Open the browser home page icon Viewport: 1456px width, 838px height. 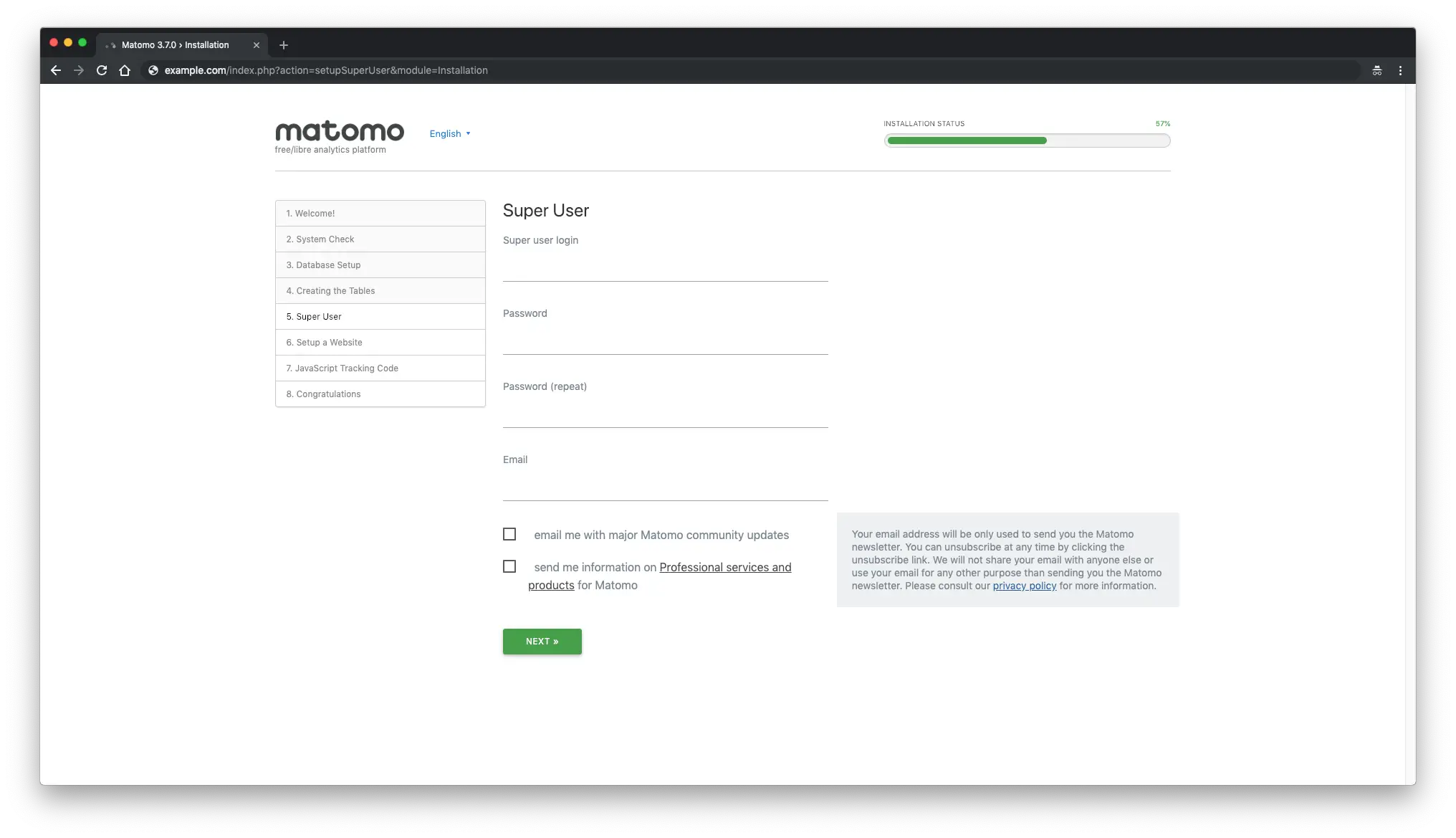125,70
